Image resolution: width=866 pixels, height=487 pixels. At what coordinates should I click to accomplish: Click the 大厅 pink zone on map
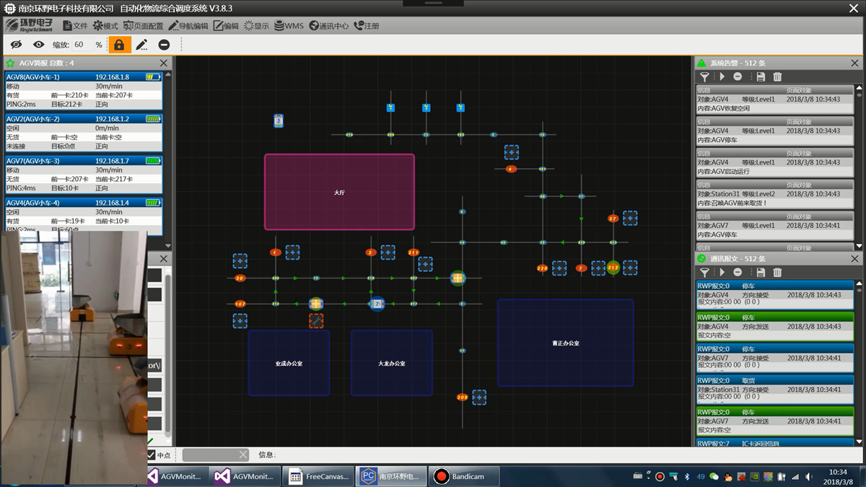pos(339,192)
